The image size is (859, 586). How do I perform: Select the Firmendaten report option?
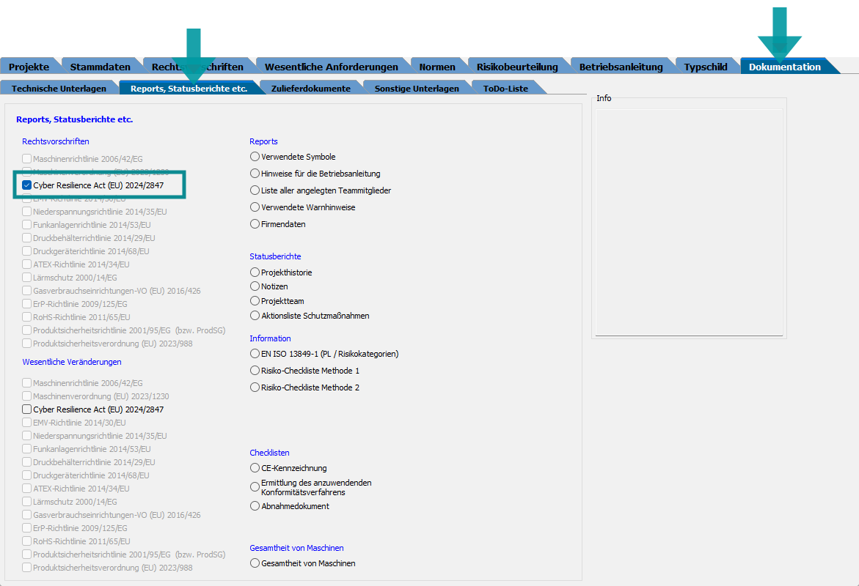click(x=255, y=224)
